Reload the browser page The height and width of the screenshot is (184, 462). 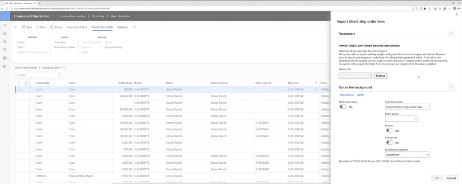point(7,9)
